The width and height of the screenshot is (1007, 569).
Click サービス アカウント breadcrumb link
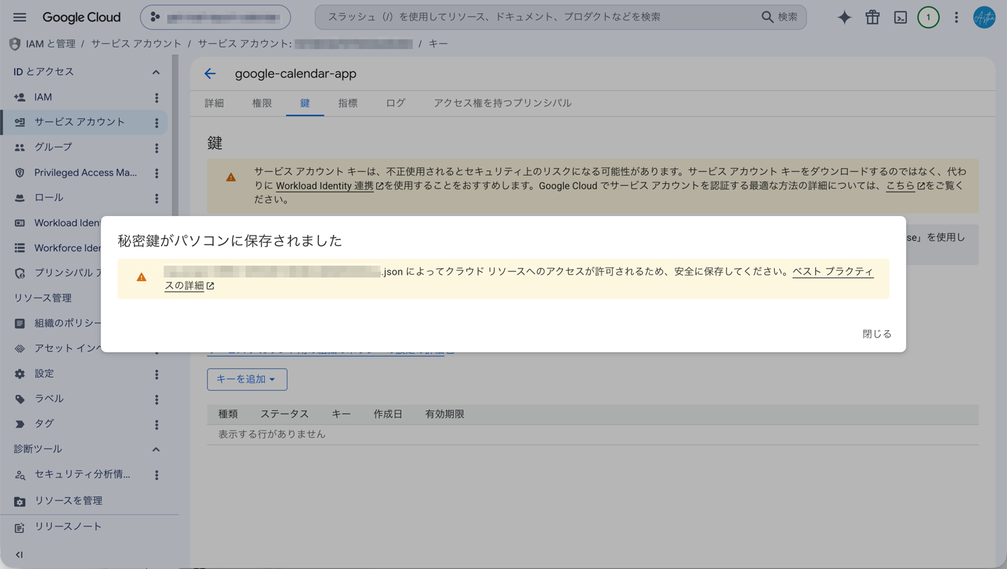tap(136, 43)
